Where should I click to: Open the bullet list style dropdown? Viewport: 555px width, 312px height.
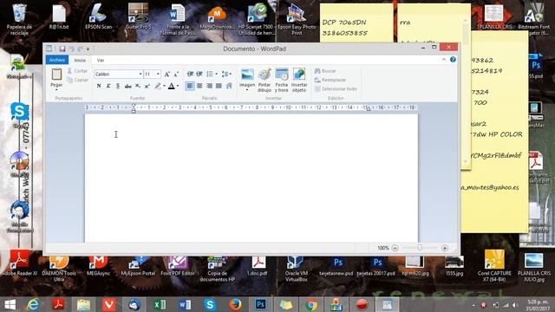coord(217,74)
